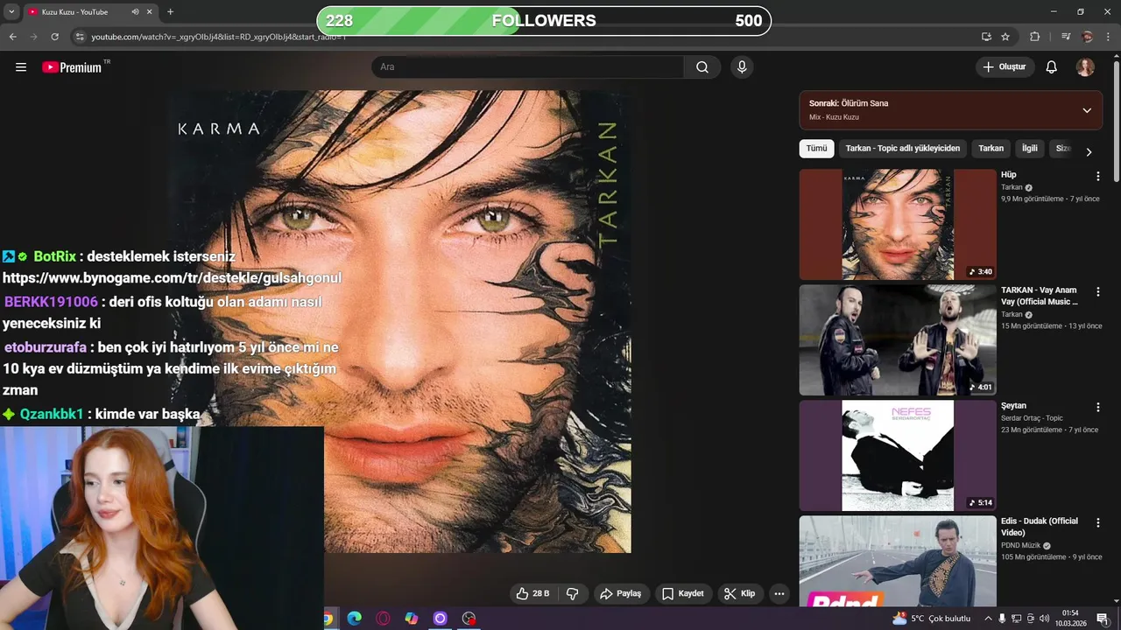Open Chrome media controls icon
The width and height of the screenshot is (1121, 630).
click(x=1066, y=37)
